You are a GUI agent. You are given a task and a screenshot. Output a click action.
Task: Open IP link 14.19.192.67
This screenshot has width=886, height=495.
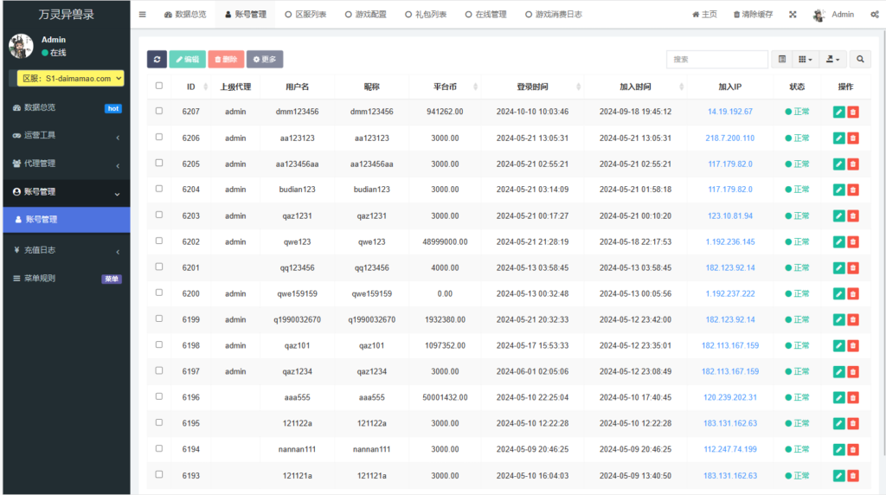pos(730,112)
